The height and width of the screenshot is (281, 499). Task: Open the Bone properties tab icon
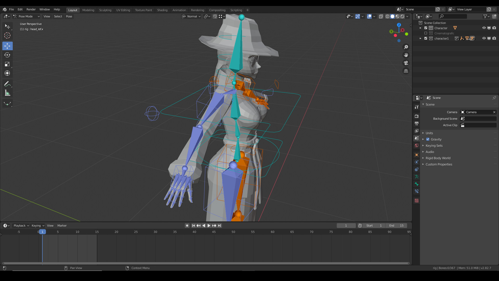(417, 184)
